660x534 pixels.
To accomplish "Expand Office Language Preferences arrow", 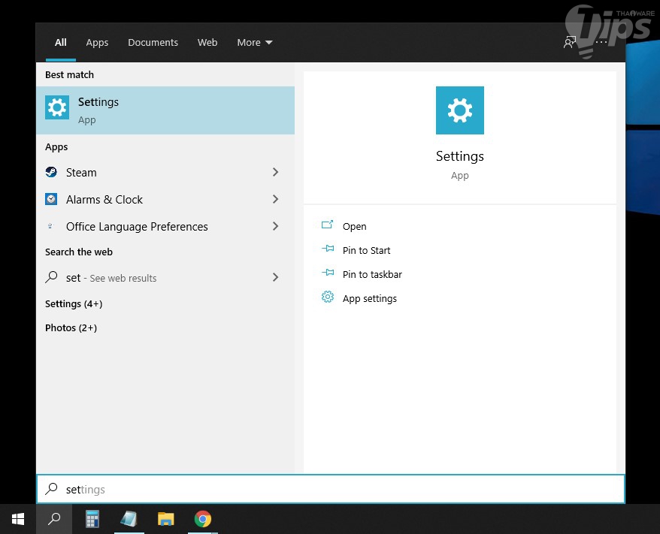I will tap(275, 226).
